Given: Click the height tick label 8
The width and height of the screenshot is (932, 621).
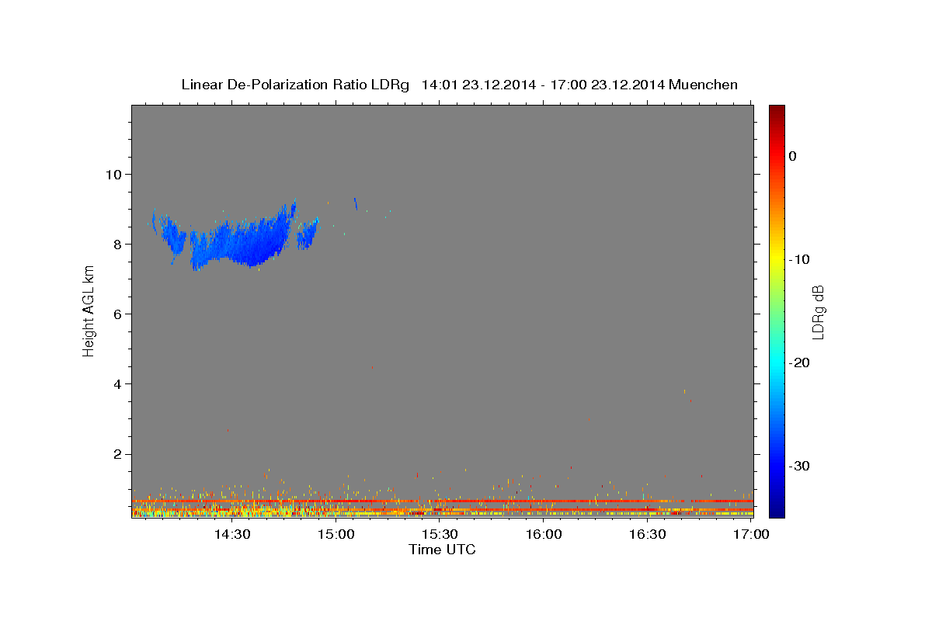Looking at the screenshot, I should 117,244.
